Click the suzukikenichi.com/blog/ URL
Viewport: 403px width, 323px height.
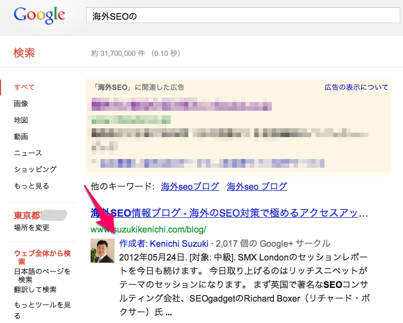(148, 229)
